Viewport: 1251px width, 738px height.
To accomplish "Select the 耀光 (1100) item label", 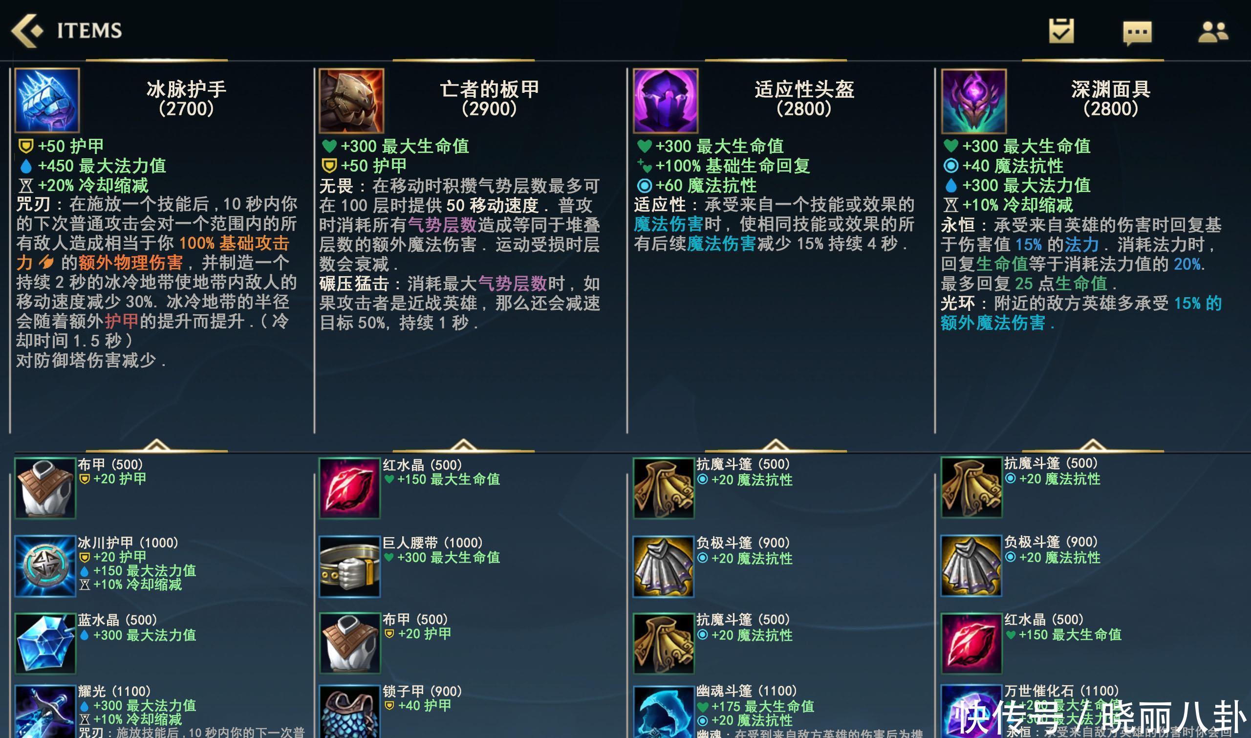I will click(x=114, y=691).
